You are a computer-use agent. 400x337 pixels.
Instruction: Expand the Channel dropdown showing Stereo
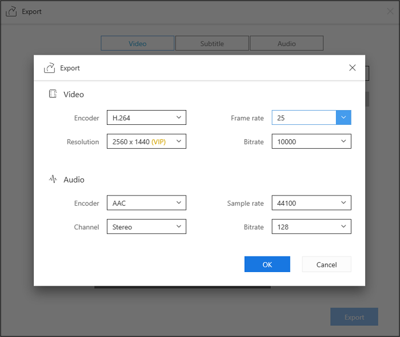(x=146, y=227)
